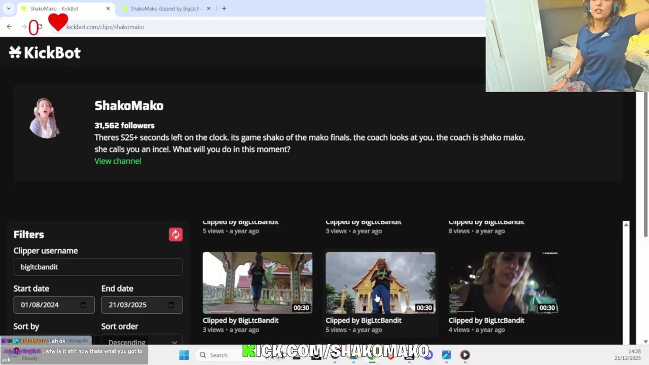Click Clipped by BigLtcBandit title under night selfie clip
Image resolution: width=649 pixels, height=365 pixels.
(486, 320)
